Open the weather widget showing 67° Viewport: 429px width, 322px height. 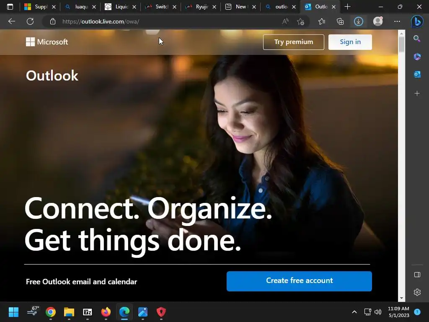click(33, 311)
